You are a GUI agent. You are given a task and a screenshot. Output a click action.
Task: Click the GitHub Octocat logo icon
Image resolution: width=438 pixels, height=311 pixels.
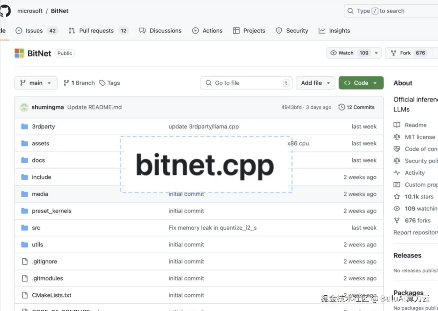(5, 11)
